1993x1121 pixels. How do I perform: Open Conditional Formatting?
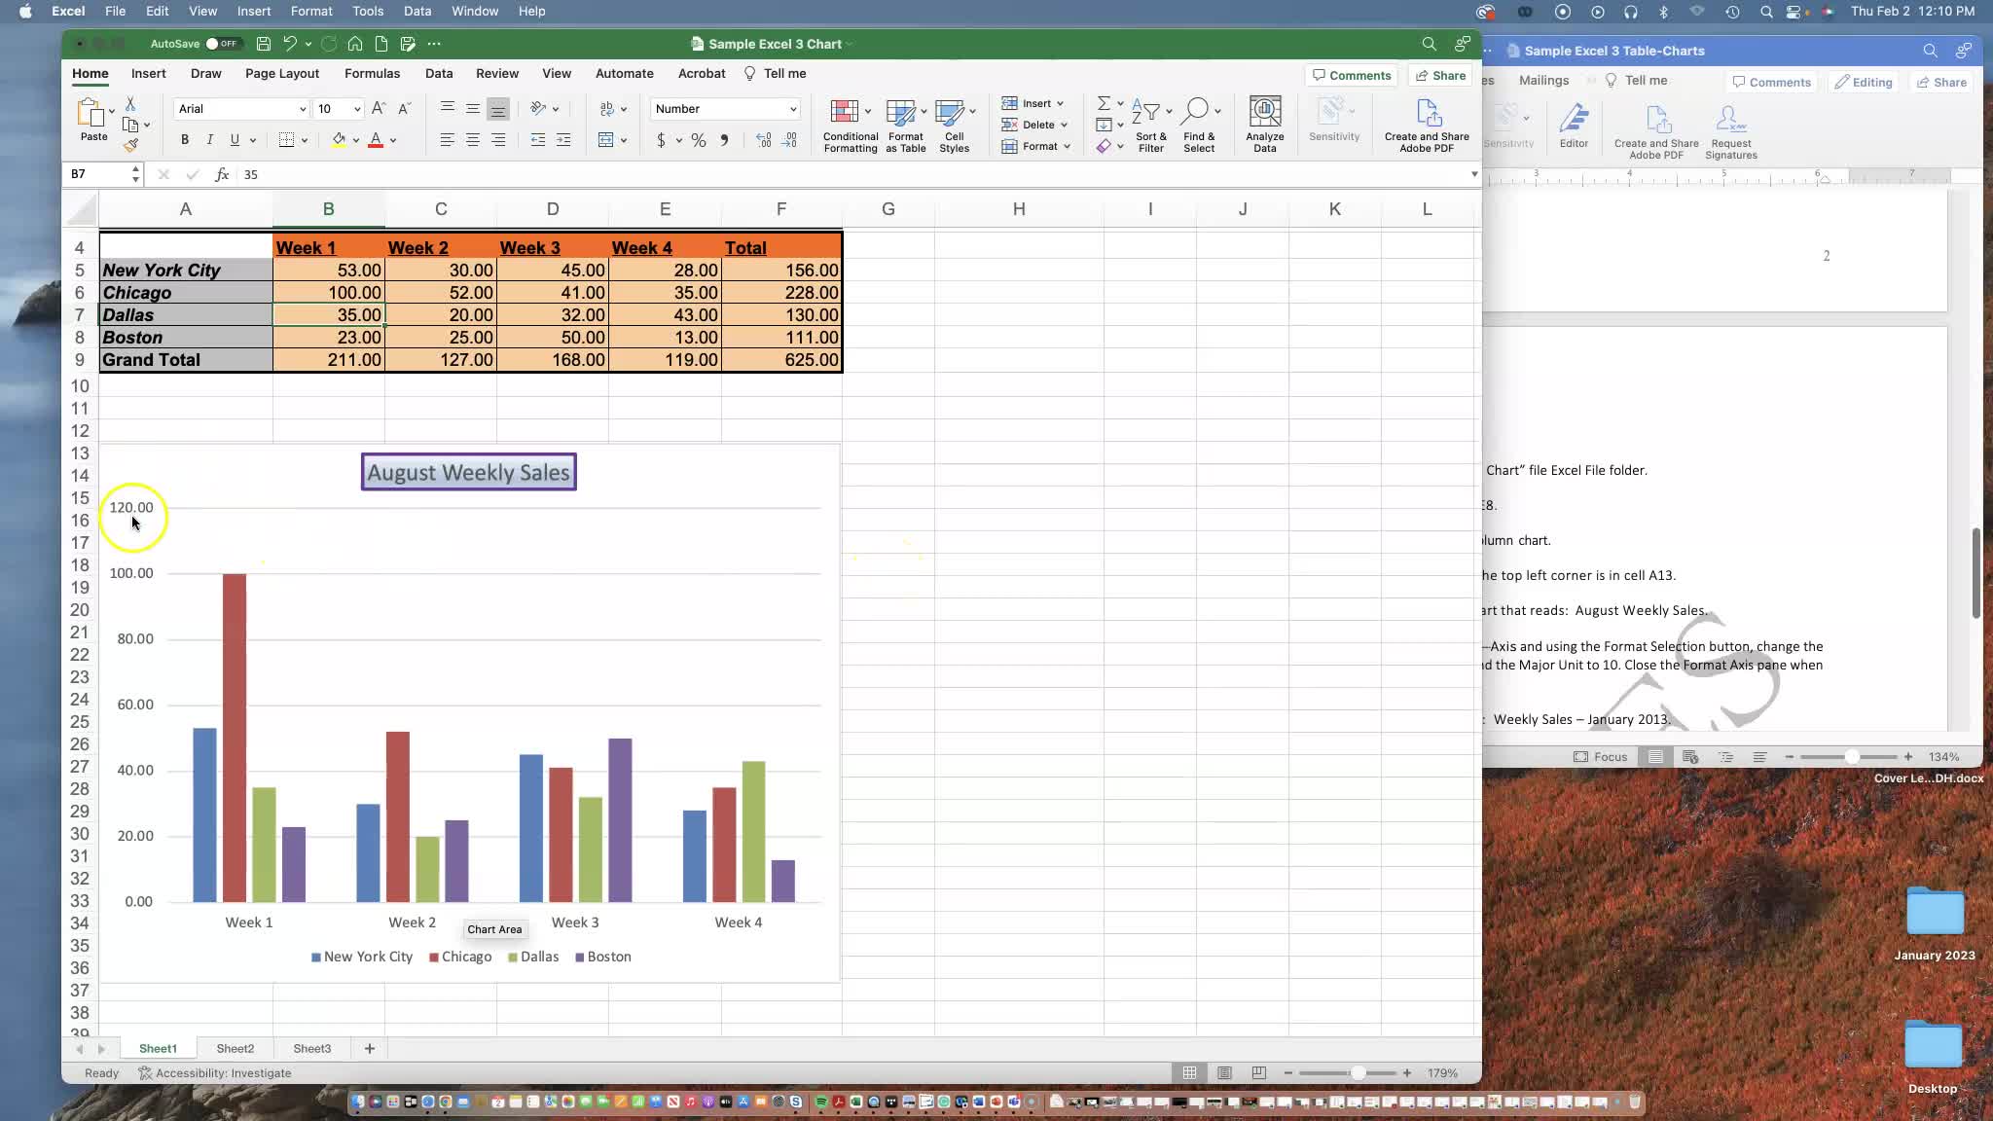point(851,126)
